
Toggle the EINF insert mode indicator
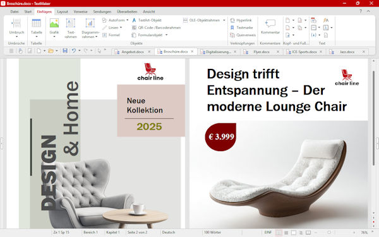pos(268,233)
